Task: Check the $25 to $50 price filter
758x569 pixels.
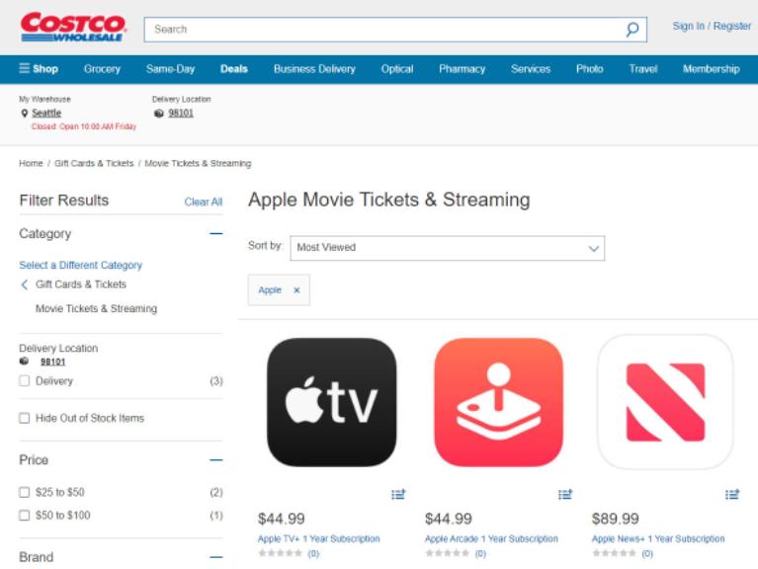Action: coord(24,492)
